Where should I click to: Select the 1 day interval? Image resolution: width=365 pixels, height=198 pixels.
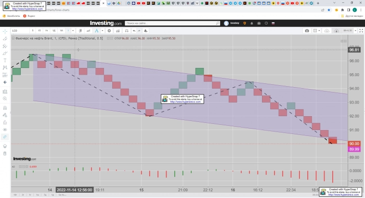coord(54,31)
